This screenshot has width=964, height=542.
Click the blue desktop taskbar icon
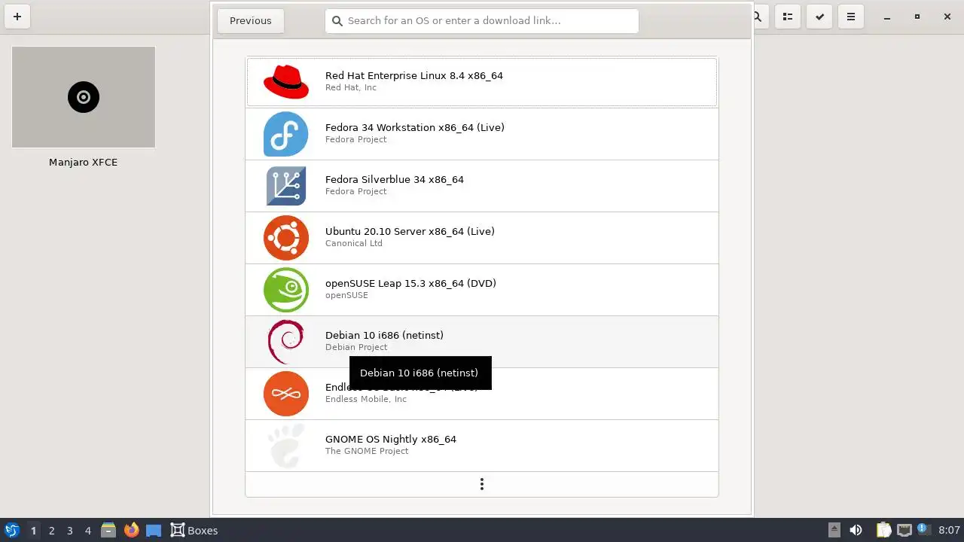click(x=154, y=530)
